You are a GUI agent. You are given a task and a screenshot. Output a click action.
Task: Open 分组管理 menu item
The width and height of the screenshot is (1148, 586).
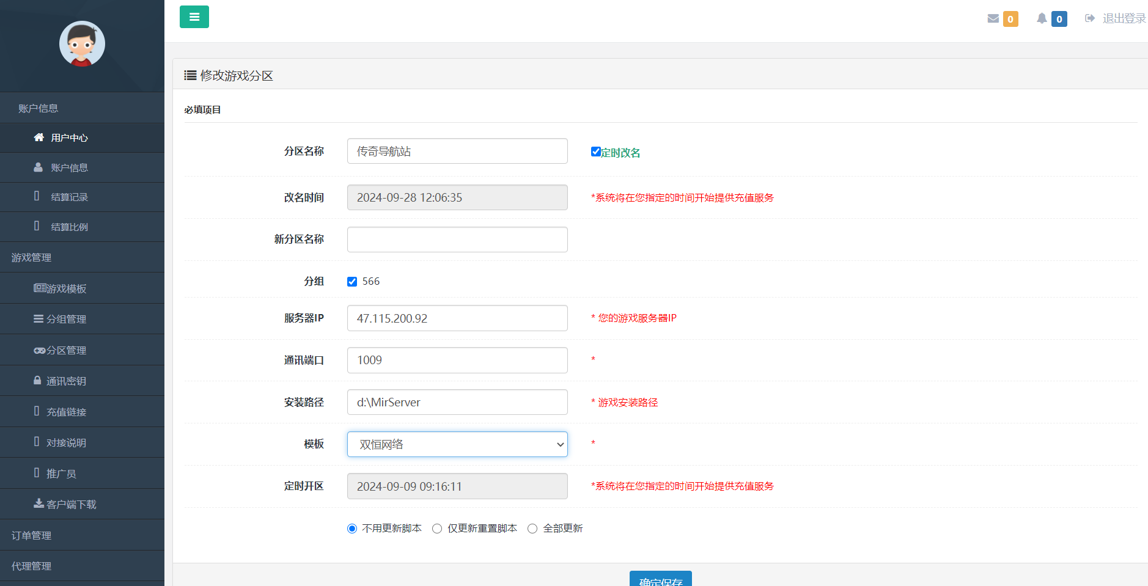[82, 319]
